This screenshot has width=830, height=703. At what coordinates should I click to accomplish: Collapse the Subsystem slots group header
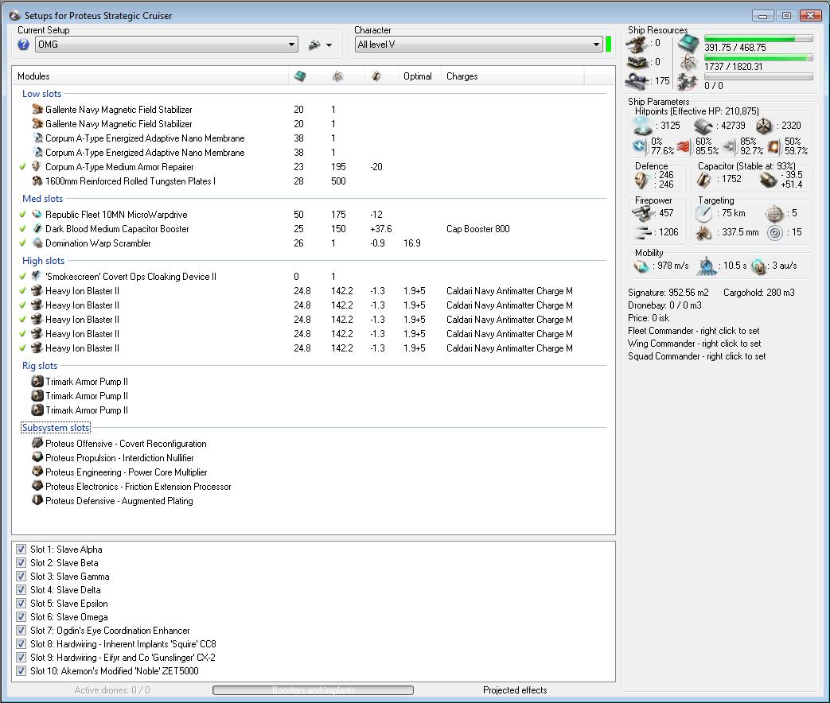(56, 428)
